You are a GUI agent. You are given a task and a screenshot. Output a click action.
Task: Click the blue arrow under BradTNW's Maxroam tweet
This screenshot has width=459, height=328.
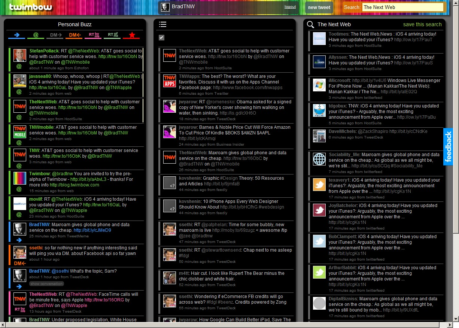tap(19, 240)
